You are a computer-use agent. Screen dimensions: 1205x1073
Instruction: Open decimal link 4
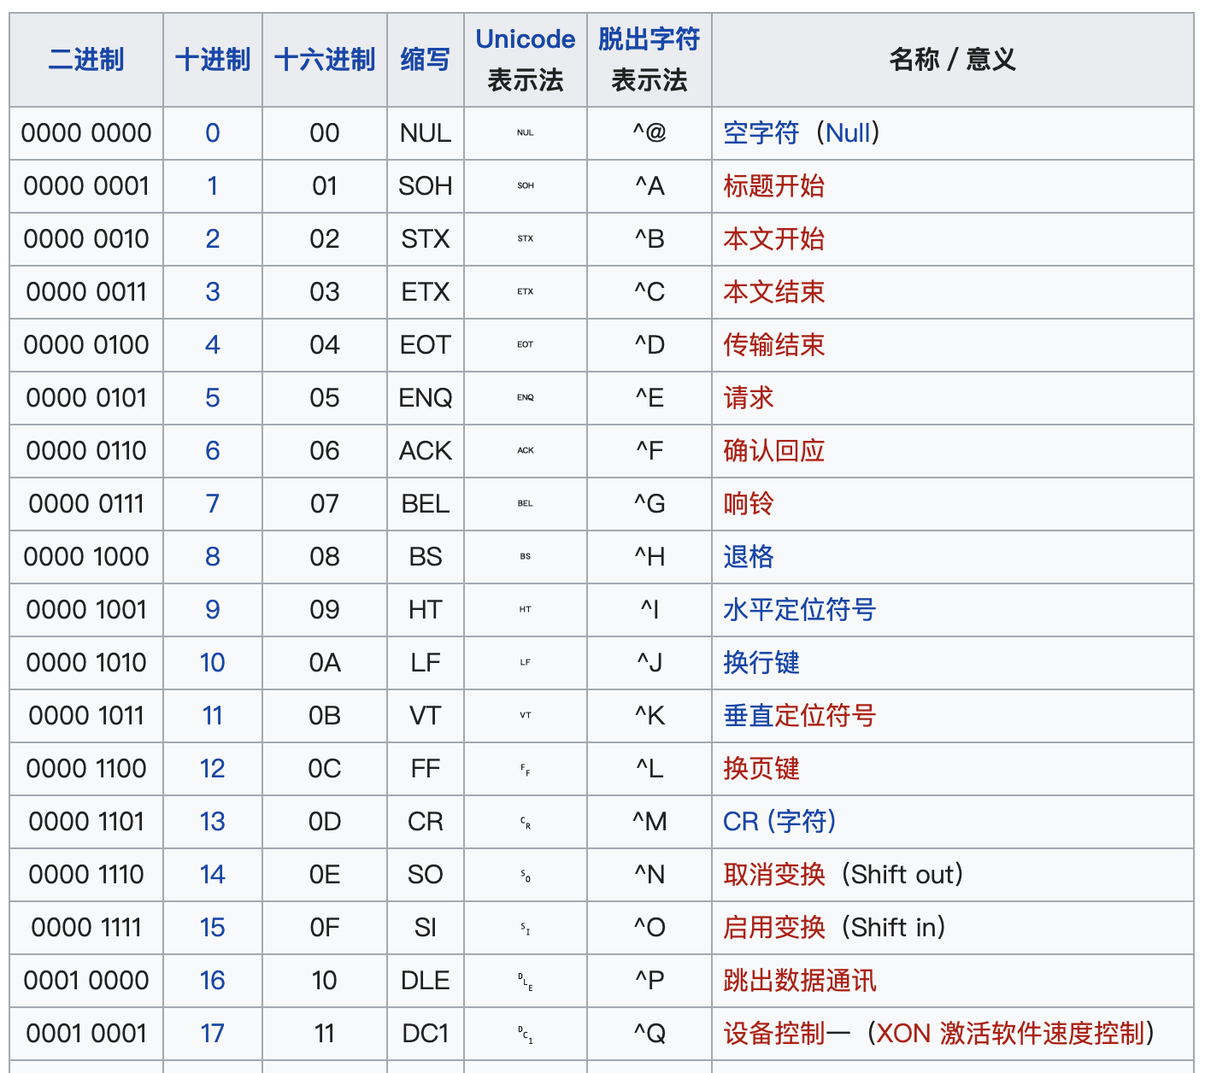point(213,345)
